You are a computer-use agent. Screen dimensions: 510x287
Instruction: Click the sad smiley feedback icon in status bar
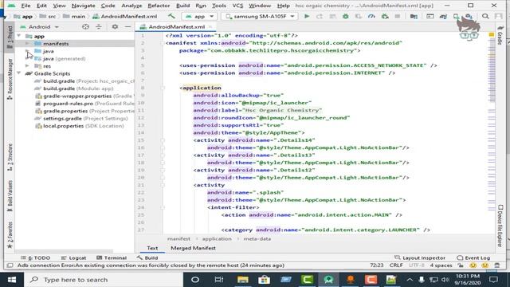point(485,265)
